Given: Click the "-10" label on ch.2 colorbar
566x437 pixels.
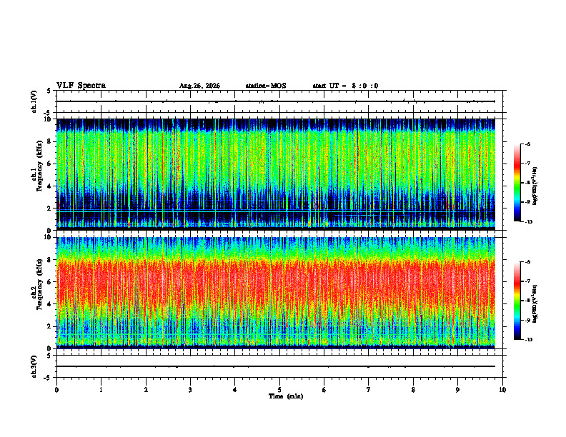Looking at the screenshot, I should 528,340.
